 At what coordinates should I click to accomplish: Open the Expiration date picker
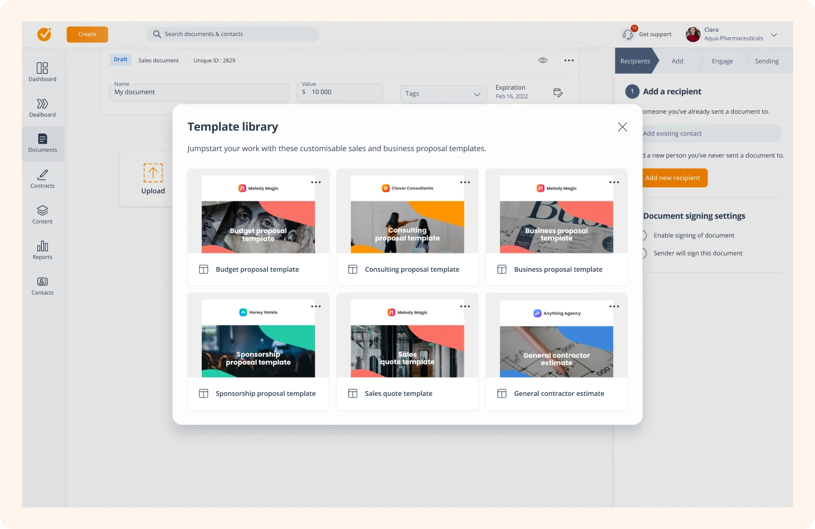pyautogui.click(x=557, y=92)
